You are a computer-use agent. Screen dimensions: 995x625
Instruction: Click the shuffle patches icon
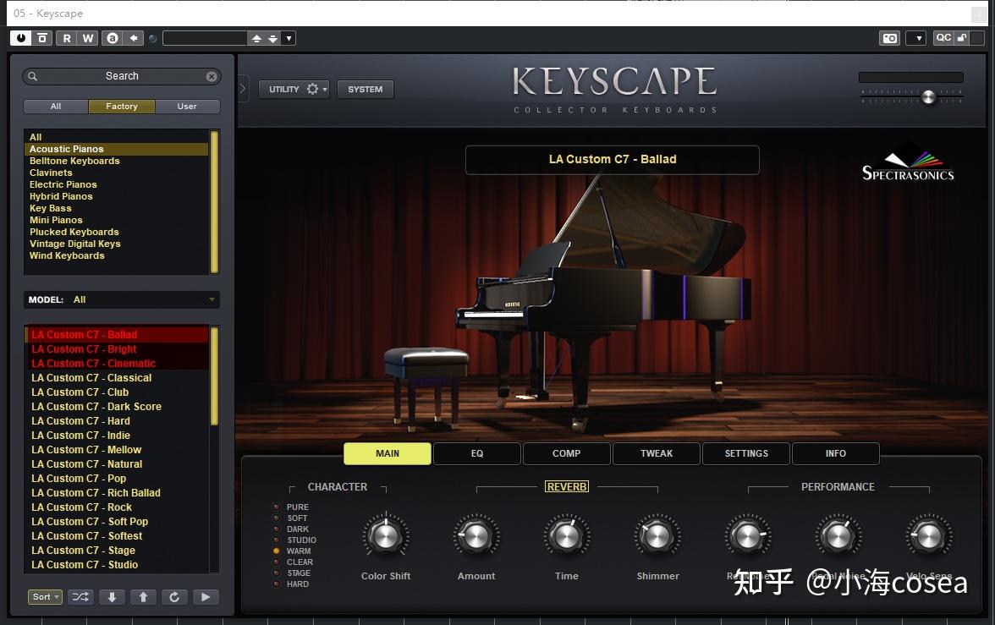(x=80, y=597)
